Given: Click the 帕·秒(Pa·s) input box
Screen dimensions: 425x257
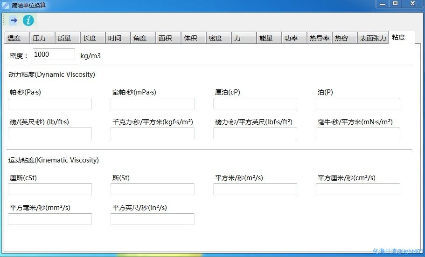Looking at the screenshot, I should pos(50,103).
